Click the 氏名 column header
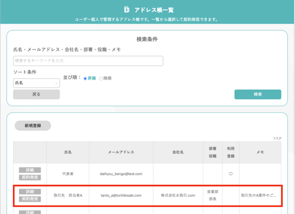 click(68, 152)
